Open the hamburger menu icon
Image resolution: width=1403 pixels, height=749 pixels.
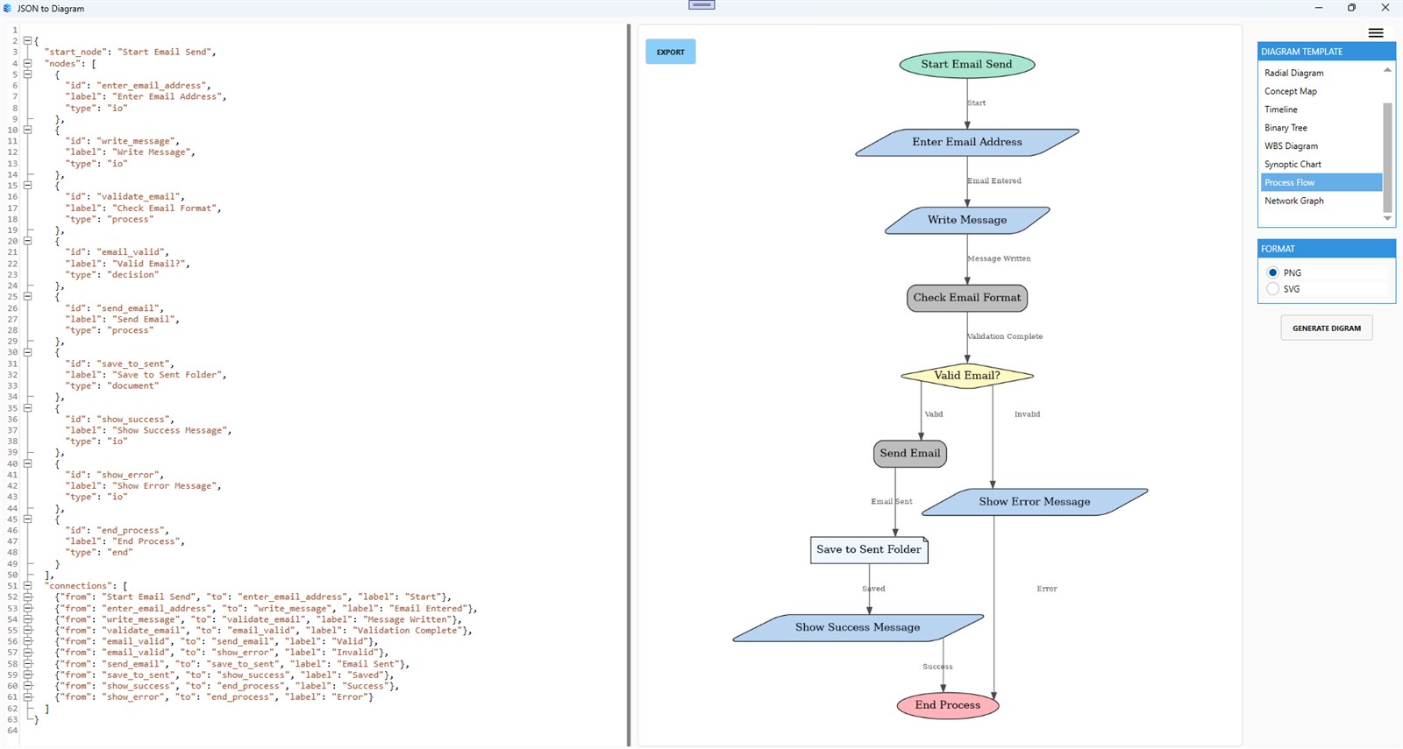click(x=1376, y=33)
